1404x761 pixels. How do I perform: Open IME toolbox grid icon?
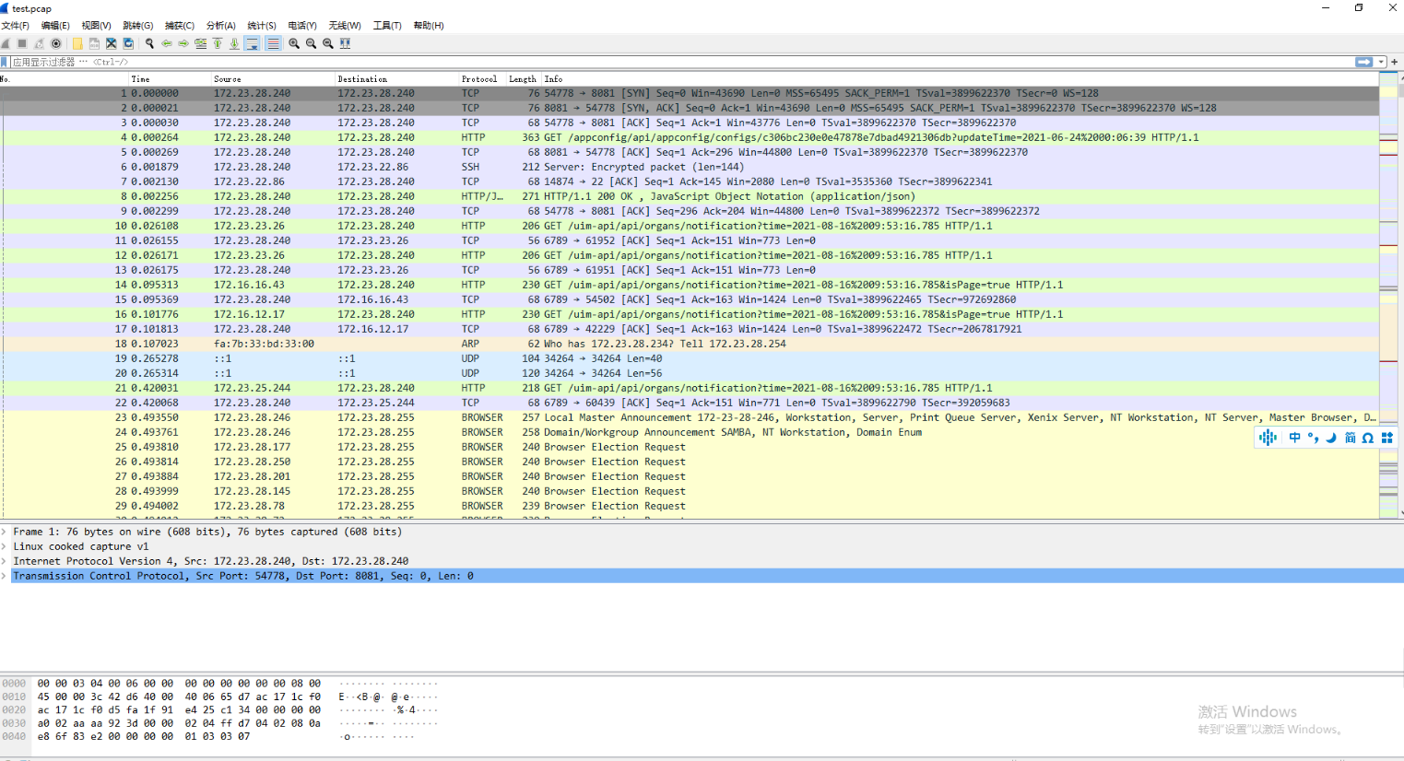tap(1386, 438)
